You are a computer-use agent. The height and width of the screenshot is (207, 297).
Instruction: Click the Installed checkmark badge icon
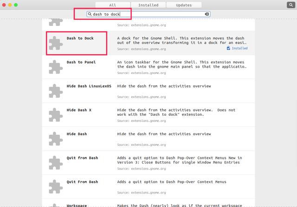click(228, 48)
